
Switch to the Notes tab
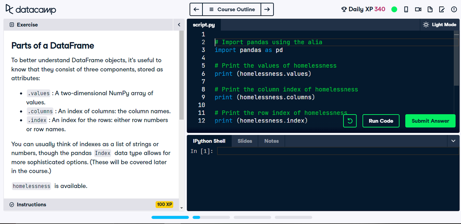[271, 141]
